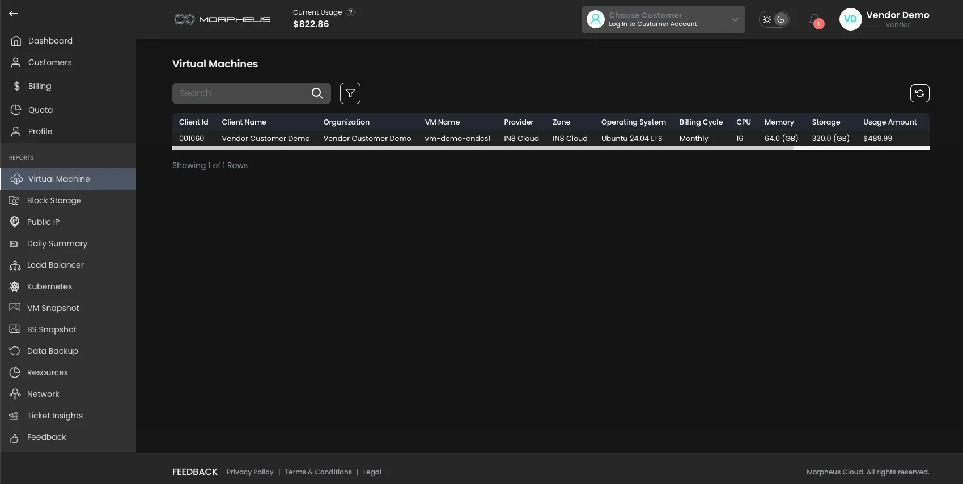Switch to dark theme moon icon

pyautogui.click(x=781, y=19)
